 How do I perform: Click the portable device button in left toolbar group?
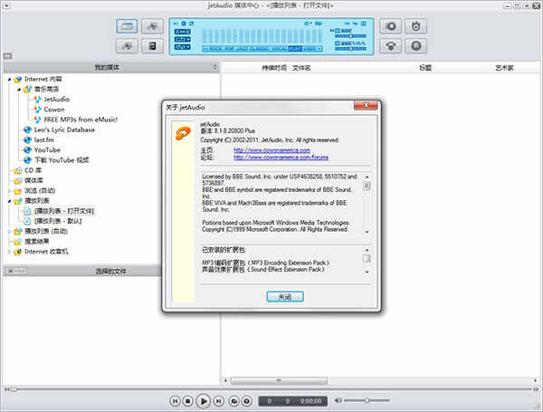pos(152,46)
